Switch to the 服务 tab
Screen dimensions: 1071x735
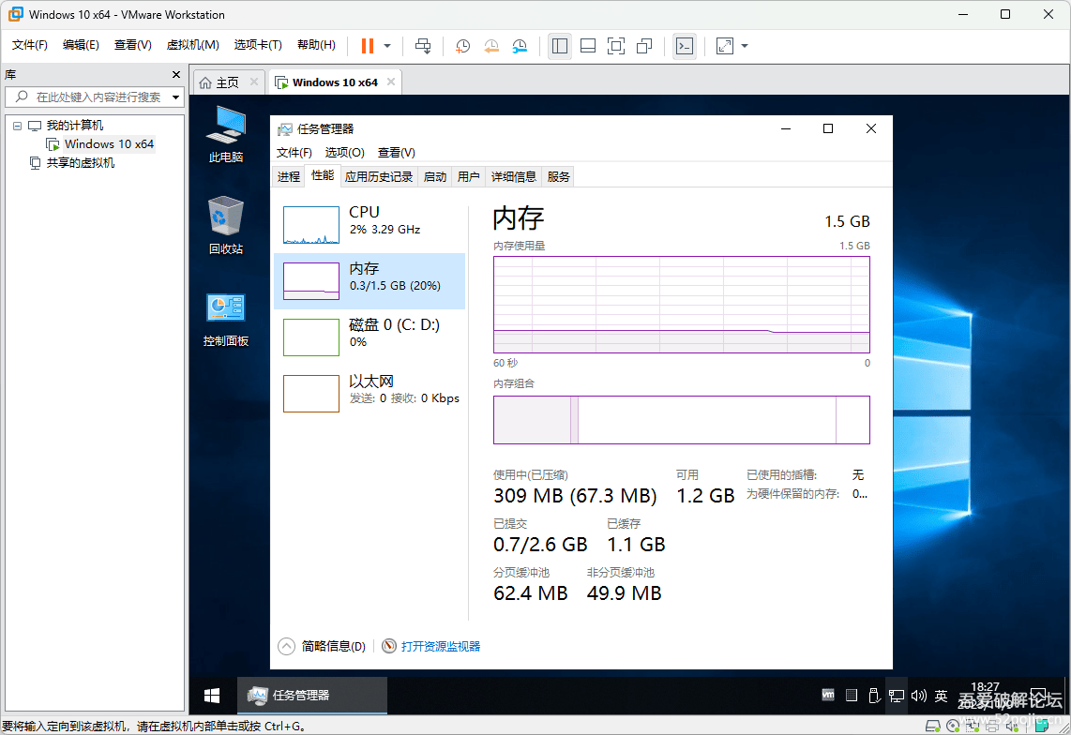[558, 177]
